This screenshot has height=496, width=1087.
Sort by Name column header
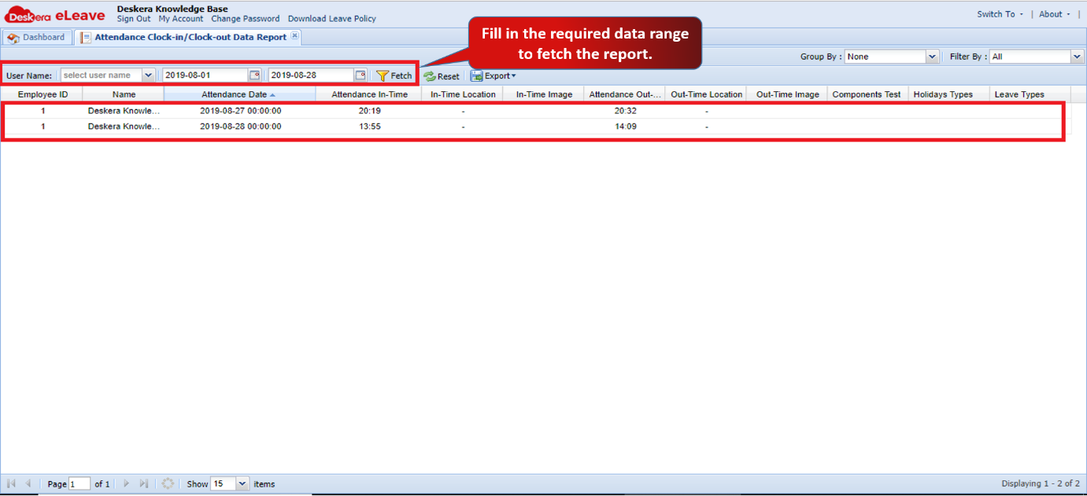pyautogui.click(x=124, y=94)
